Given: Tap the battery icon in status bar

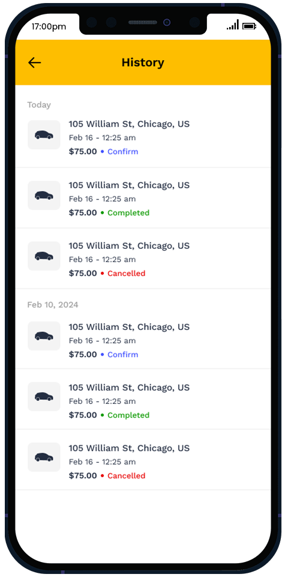Looking at the screenshot, I should (x=250, y=26).
